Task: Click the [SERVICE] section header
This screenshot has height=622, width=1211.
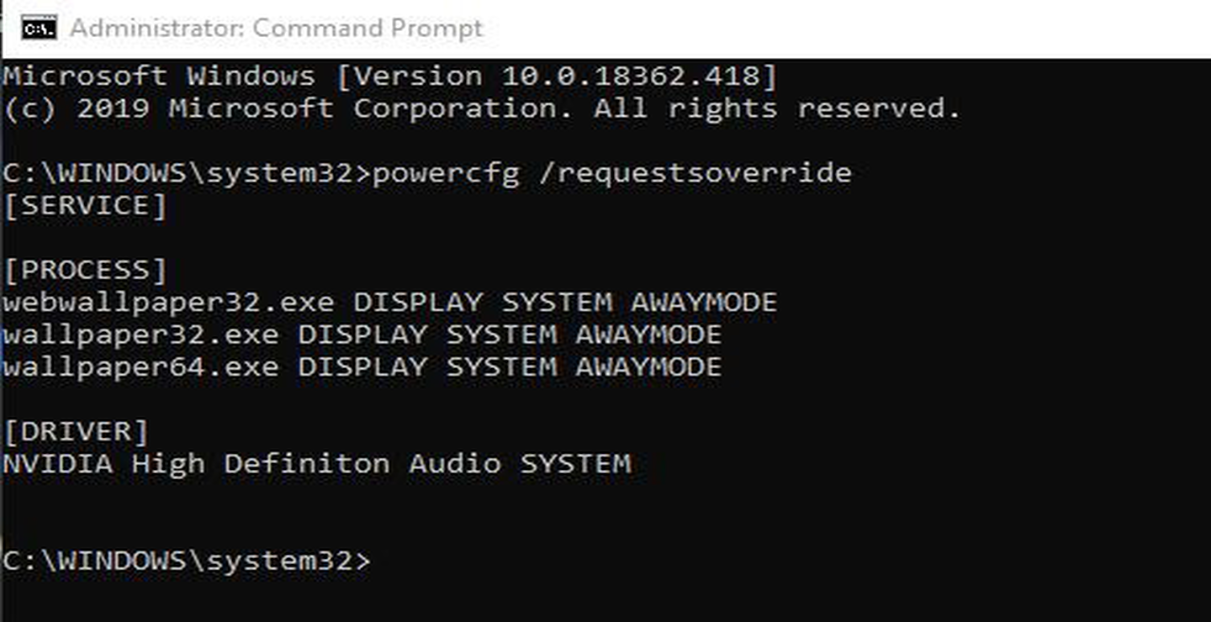Action: coord(85,206)
